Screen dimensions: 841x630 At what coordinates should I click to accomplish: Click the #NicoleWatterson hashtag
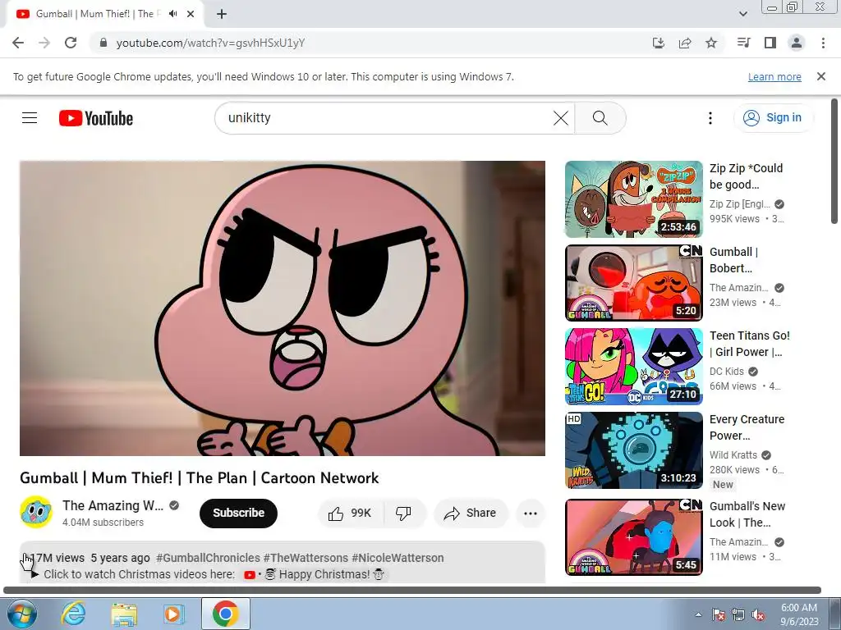click(398, 558)
